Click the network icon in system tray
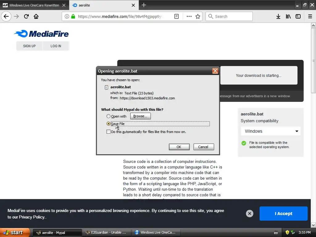316x237 pixels. tap(293, 232)
